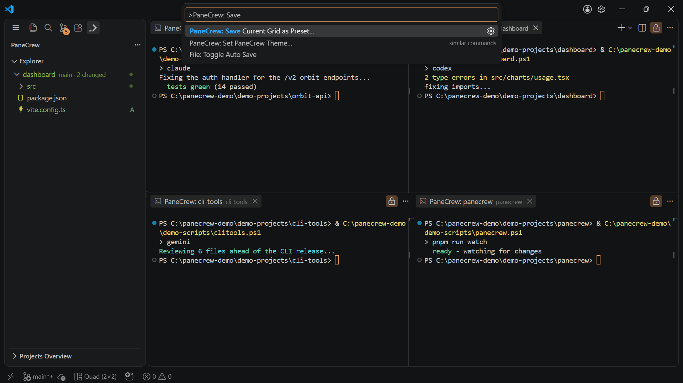Image resolution: width=683 pixels, height=383 pixels.
Task: Expand the src folder
Action: tap(21, 86)
